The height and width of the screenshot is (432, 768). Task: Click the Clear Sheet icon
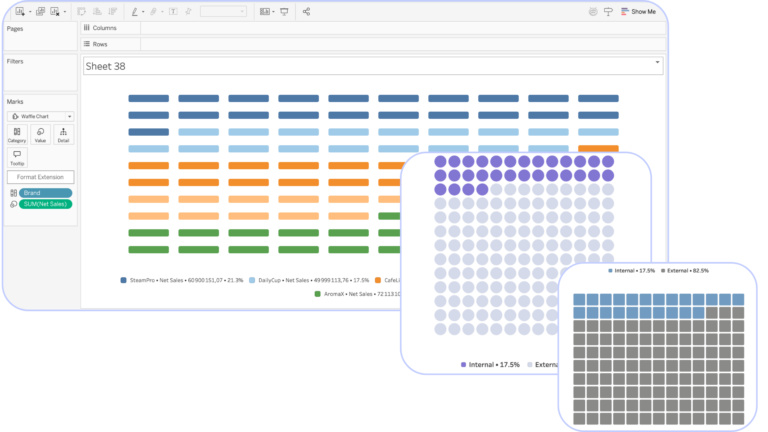click(55, 12)
